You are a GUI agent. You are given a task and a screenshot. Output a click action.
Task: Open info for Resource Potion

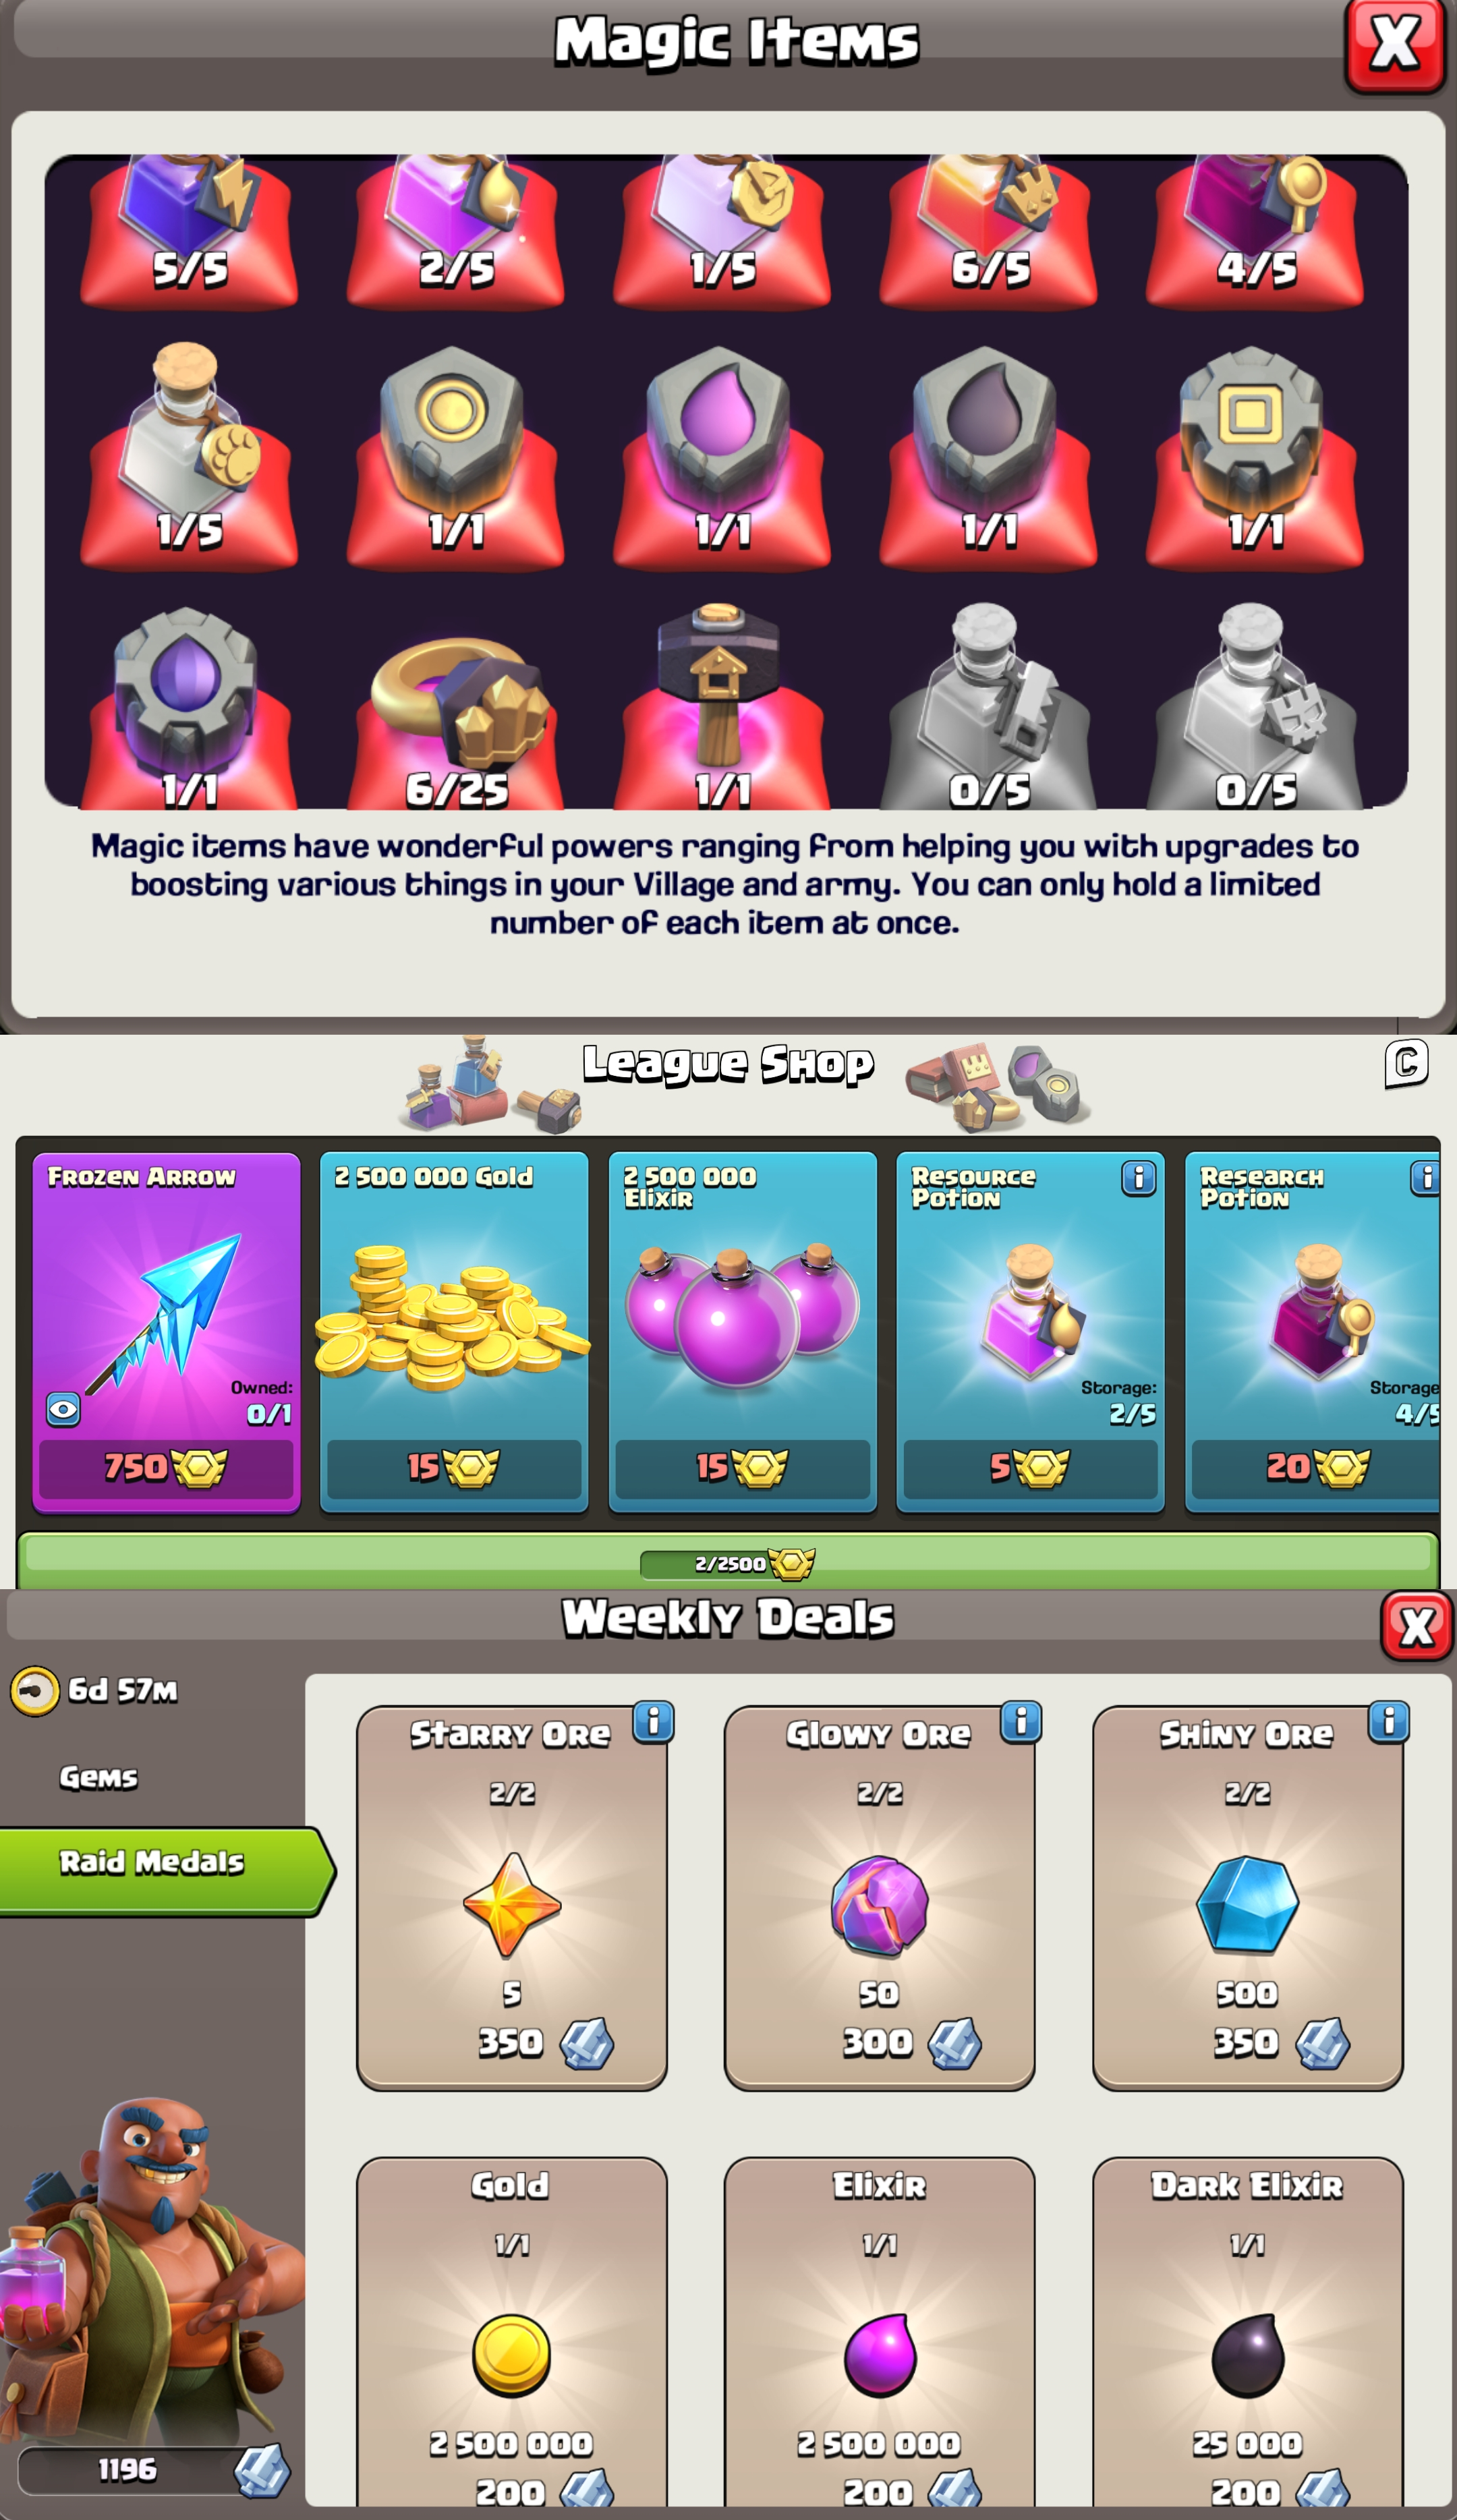tap(1139, 1178)
